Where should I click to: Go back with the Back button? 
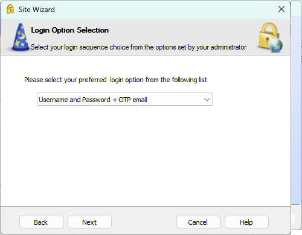(x=41, y=222)
